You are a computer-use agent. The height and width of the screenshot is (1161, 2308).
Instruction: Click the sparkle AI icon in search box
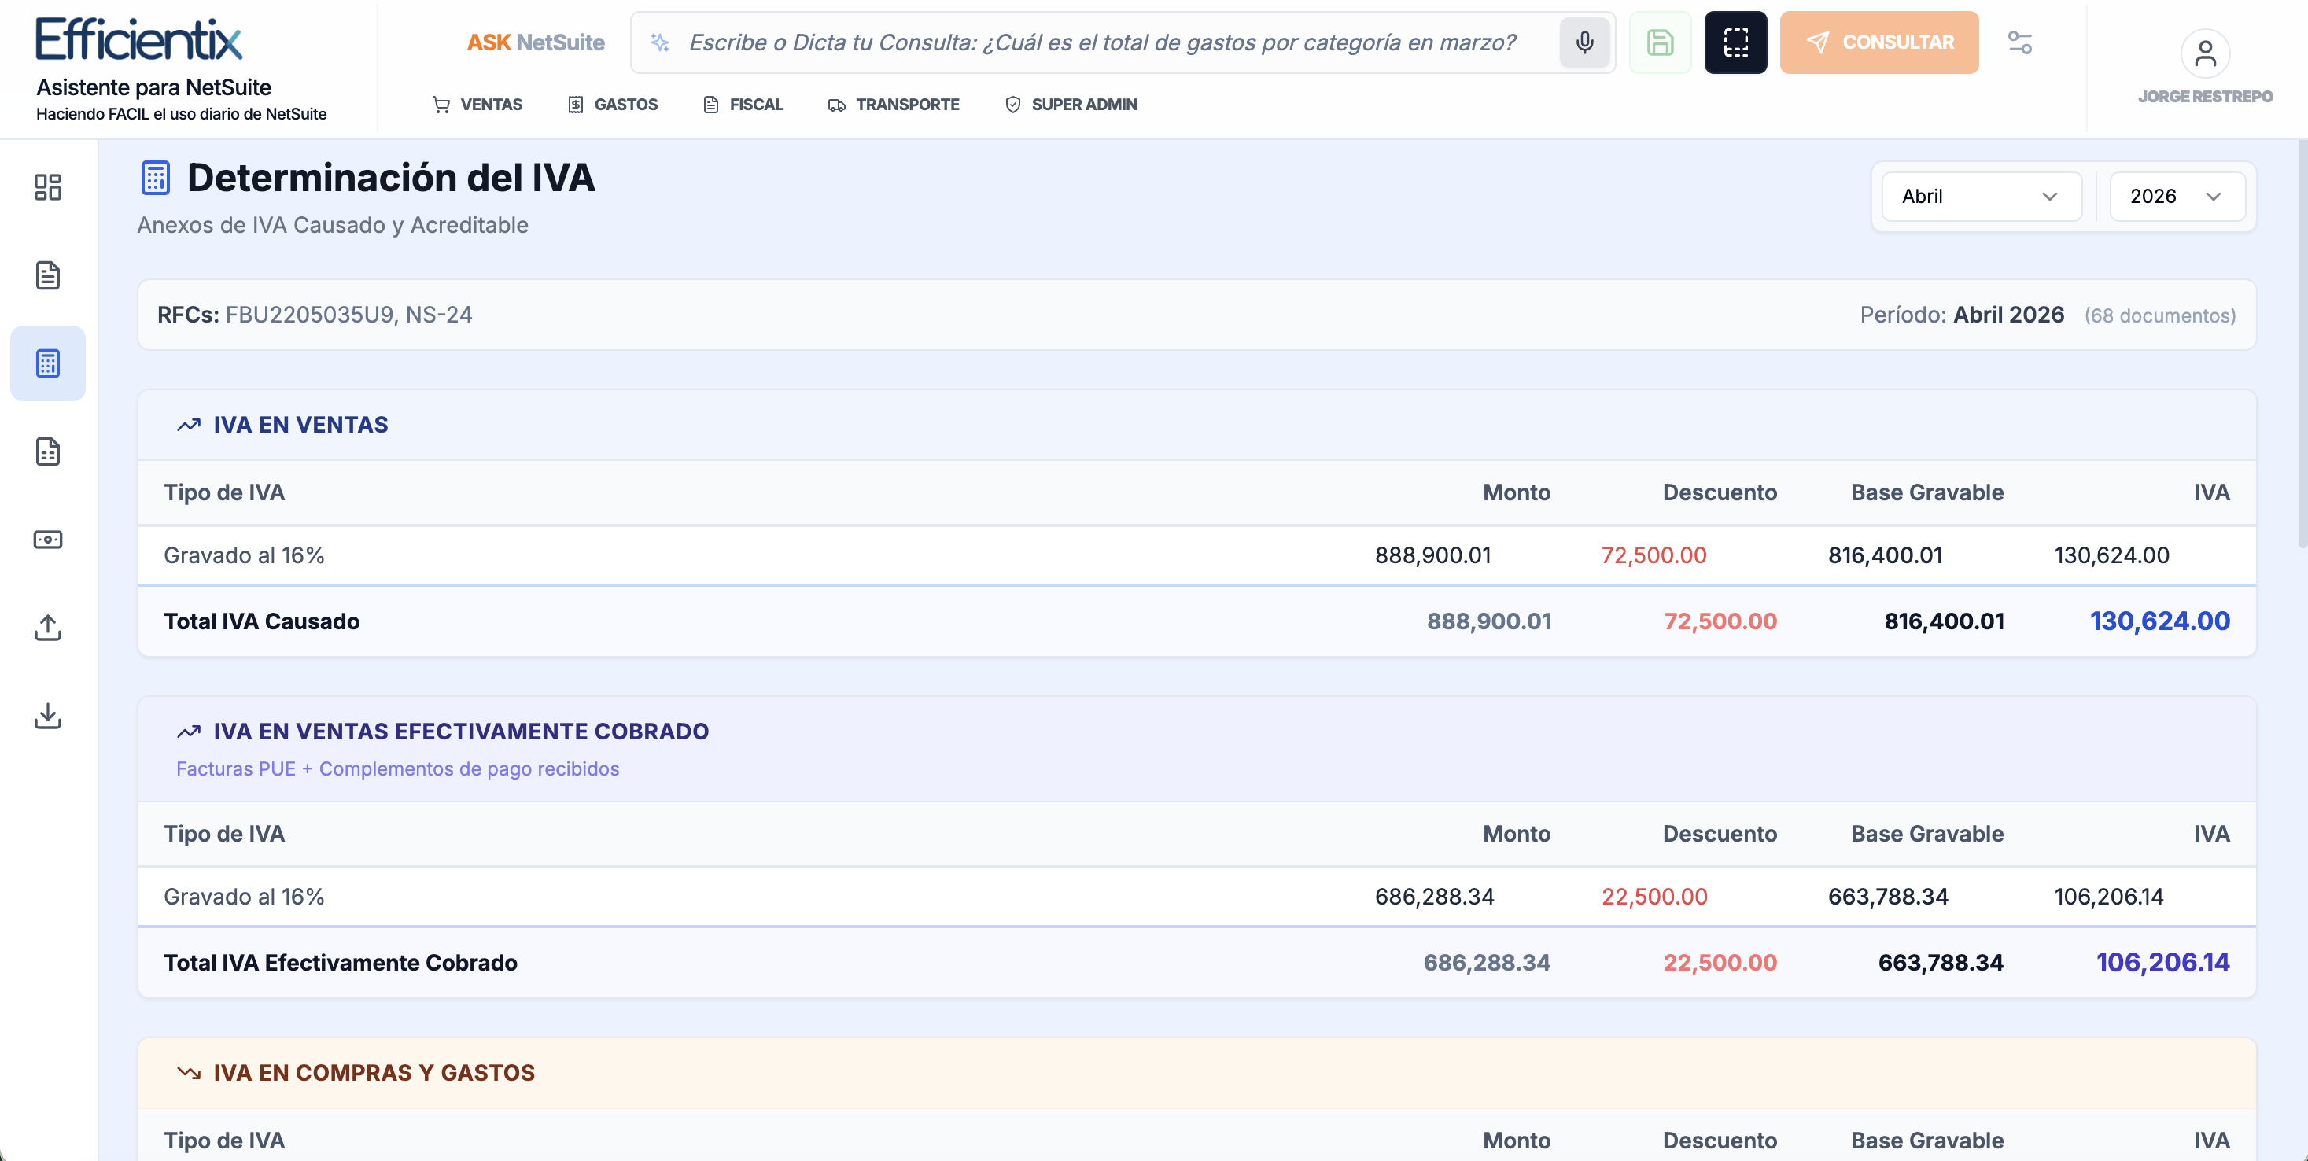click(660, 42)
